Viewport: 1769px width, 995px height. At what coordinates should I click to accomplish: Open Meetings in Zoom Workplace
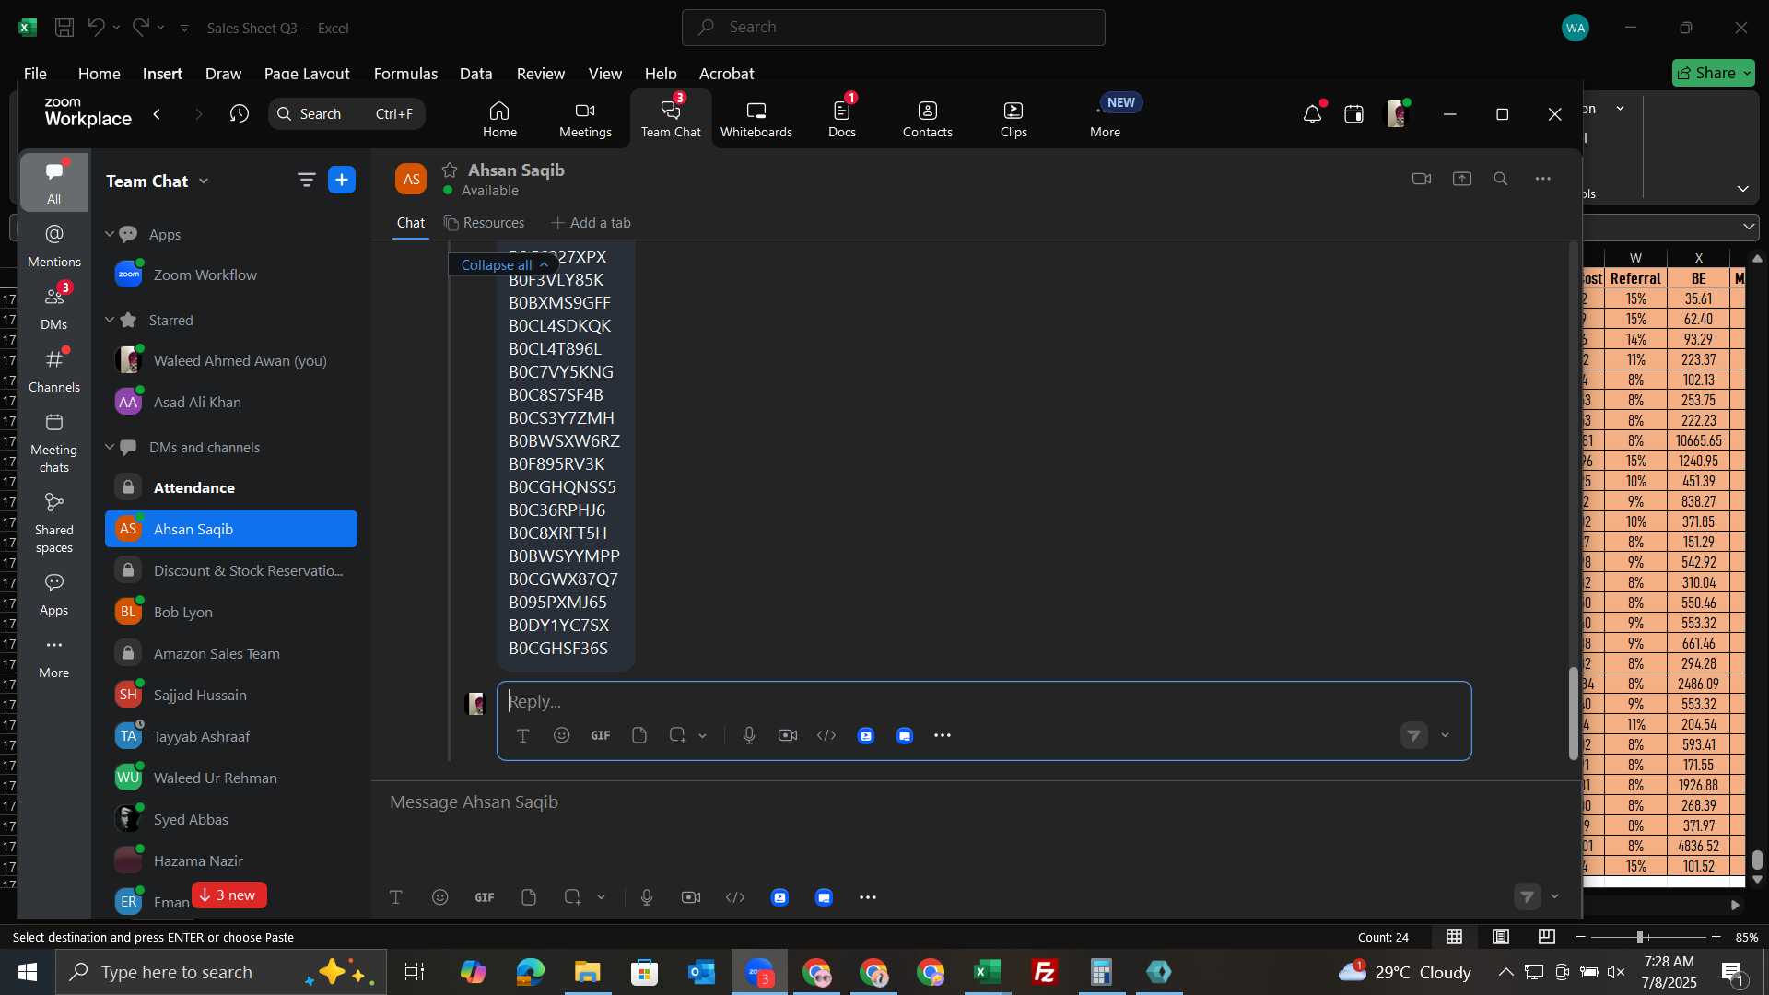(585, 119)
